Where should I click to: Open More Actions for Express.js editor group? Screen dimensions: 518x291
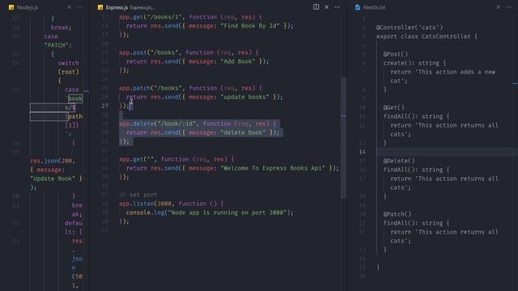click(x=337, y=7)
